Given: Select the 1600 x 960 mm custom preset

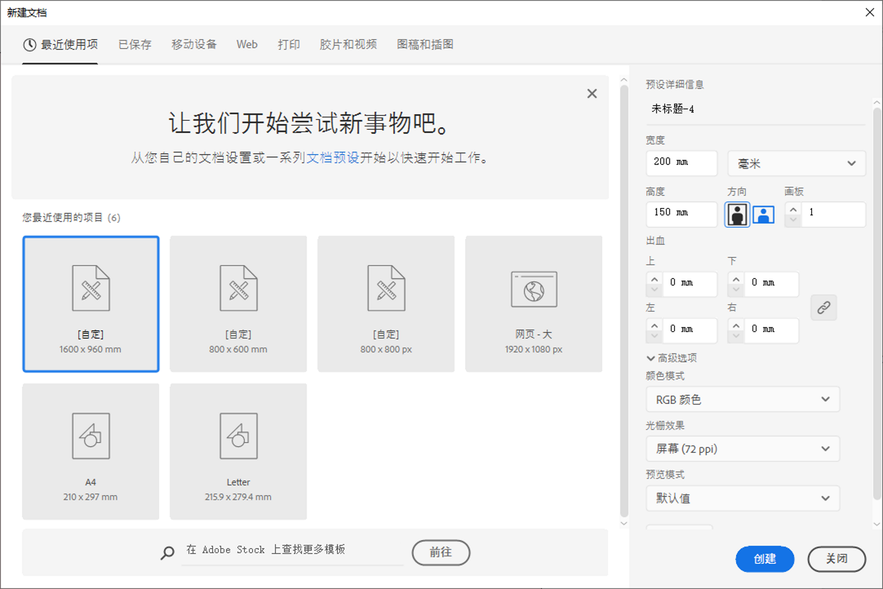Looking at the screenshot, I should click(x=91, y=304).
